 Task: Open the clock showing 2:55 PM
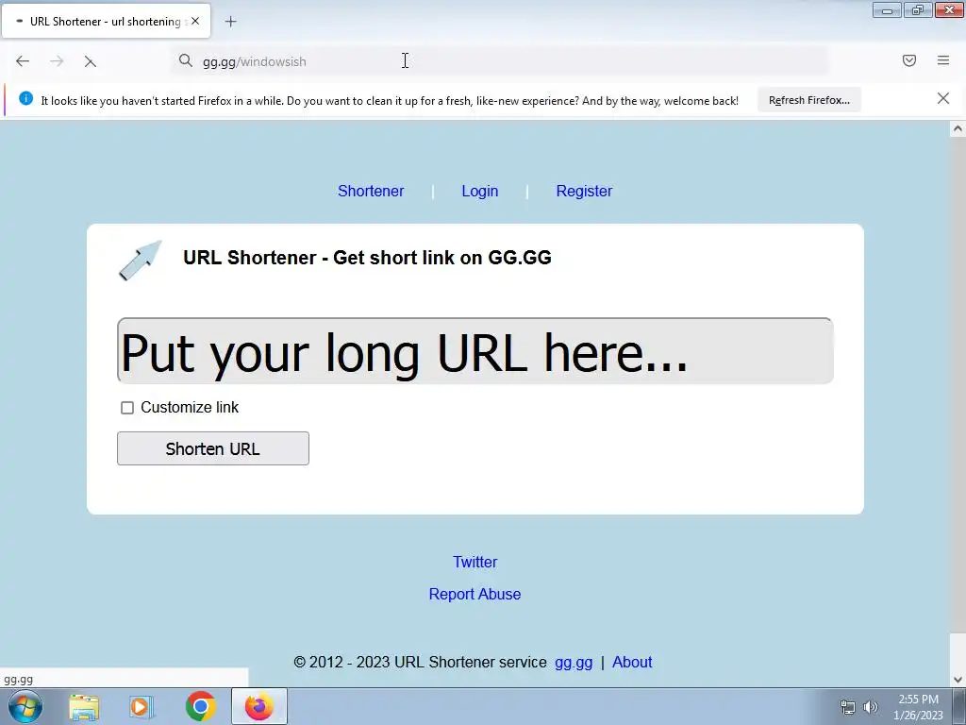click(918, 707)
